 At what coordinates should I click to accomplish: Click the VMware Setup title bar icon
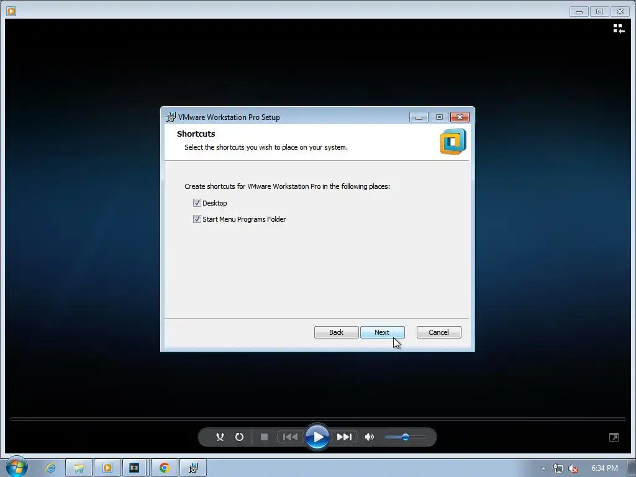click(x=171, y=117)
